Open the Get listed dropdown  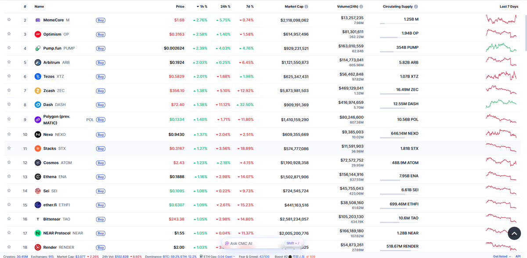[500, 256]
